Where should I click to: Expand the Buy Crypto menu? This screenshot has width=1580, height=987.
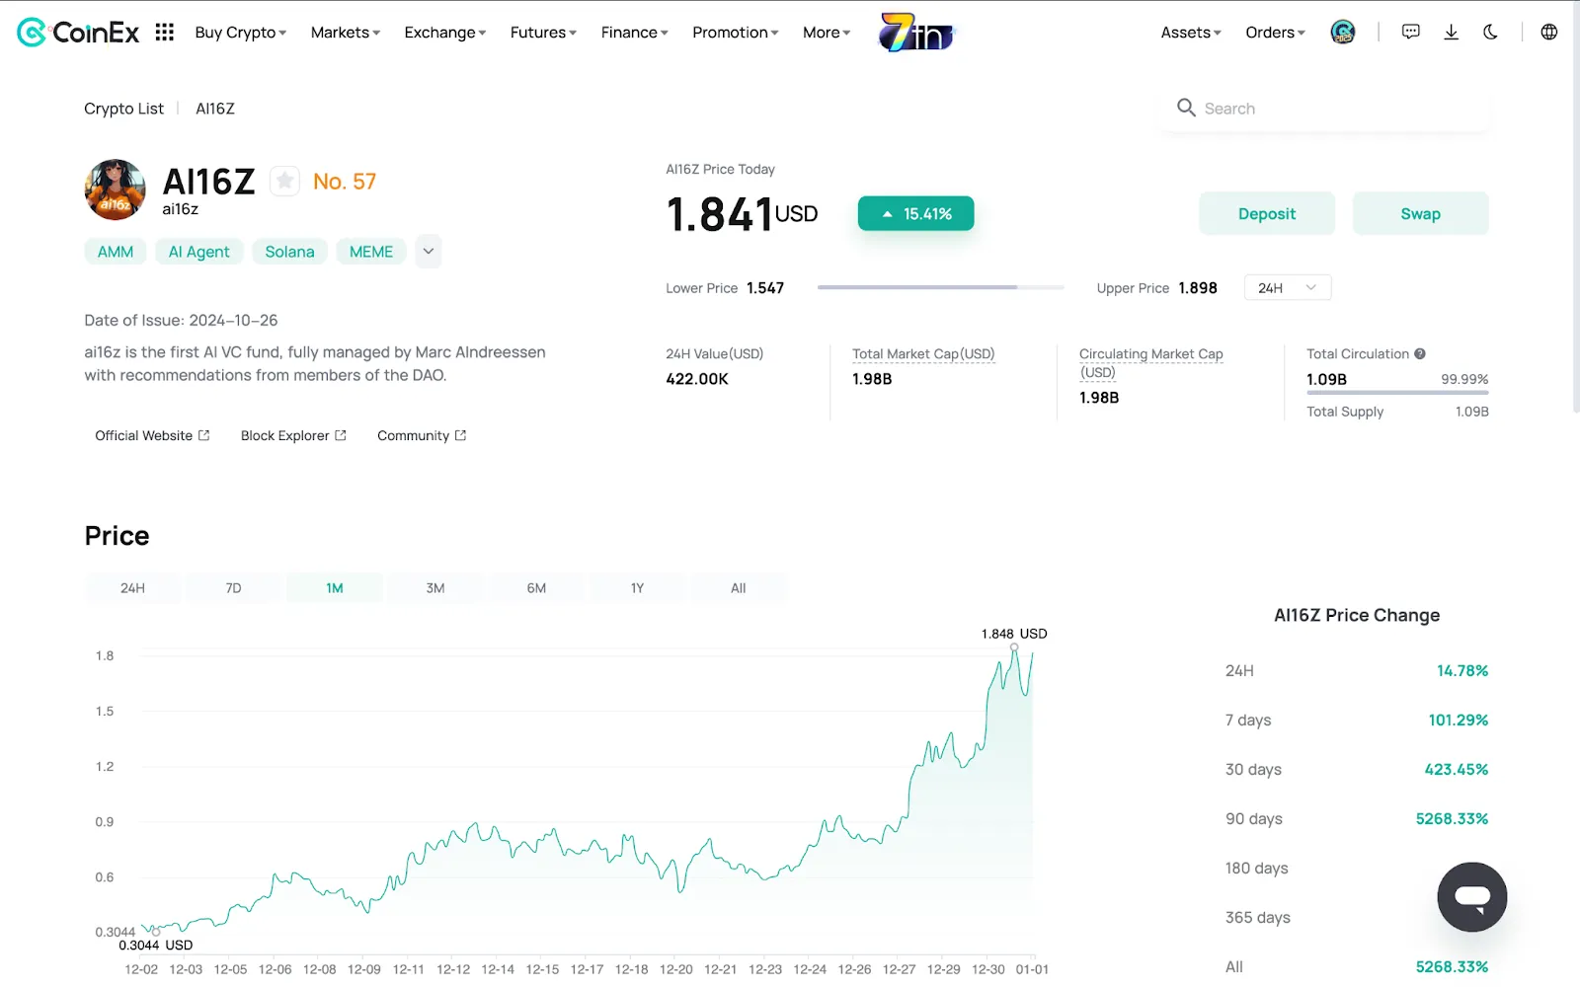(x=241, y=33)
